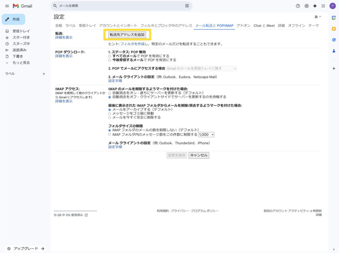Select すべてのメールで POP を有効にする radio button

[110, 56]
